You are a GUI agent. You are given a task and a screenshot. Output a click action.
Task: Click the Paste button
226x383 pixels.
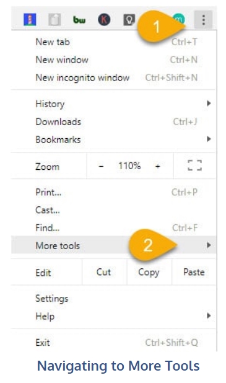tap(194, 272)
